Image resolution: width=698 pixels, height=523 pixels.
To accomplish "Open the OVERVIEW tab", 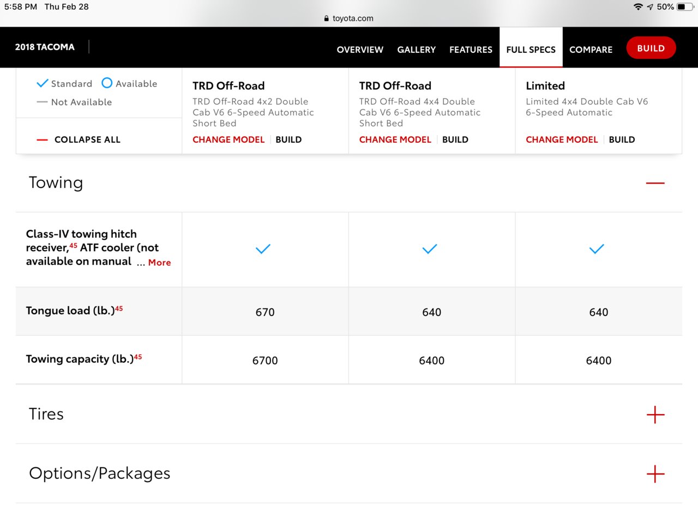I will coord(360,50).
